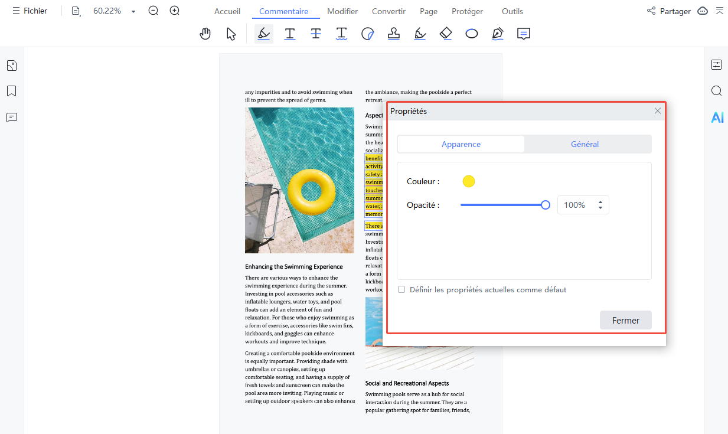Click the Partager button
Screen dimensions: 728x434
pos(668,11)
